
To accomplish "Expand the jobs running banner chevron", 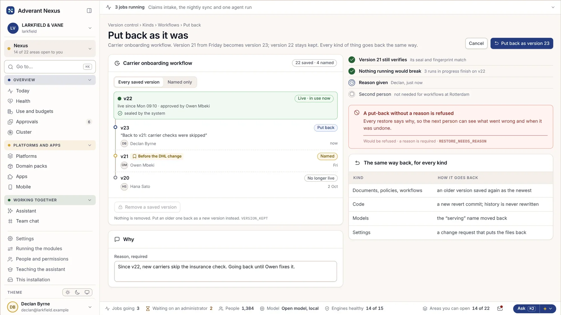I will [x=553, y=7].
